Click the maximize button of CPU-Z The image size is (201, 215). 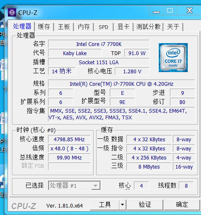coord(170,11)
